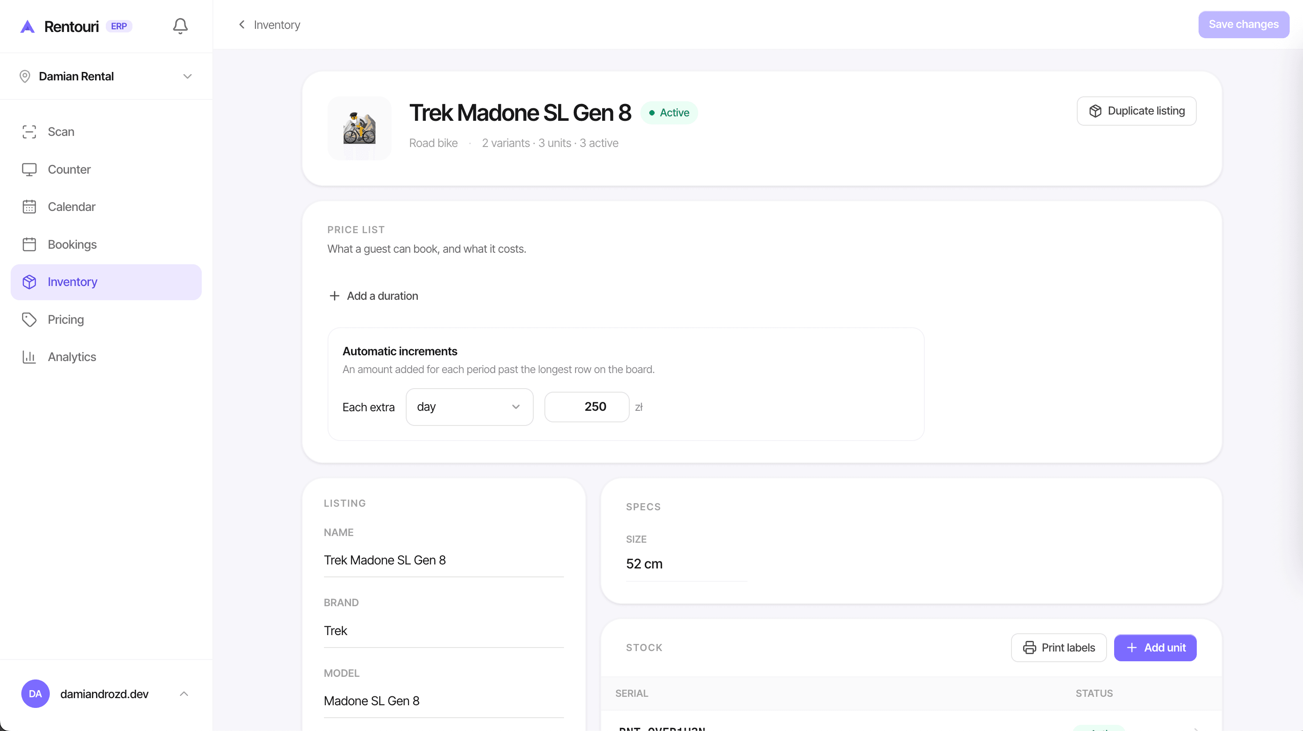Click the Size field showing 52 cm
This screenshot has width=1303, height=731.
pos(687,564)
